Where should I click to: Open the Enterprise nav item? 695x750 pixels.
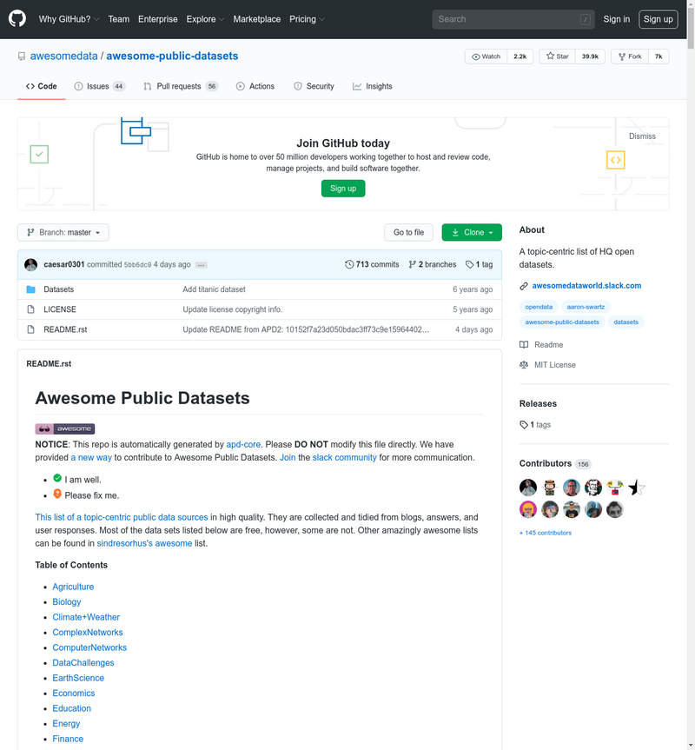[x=158, y=19]
